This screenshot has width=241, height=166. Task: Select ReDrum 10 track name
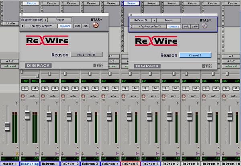click(231, 164)
